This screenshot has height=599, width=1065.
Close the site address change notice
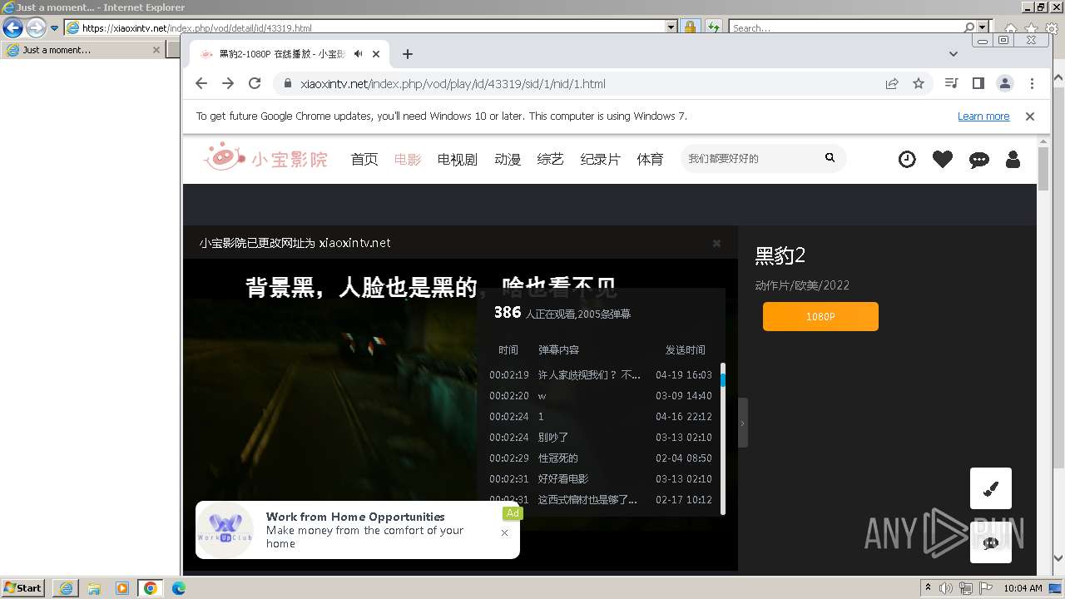tap(716, 243)
